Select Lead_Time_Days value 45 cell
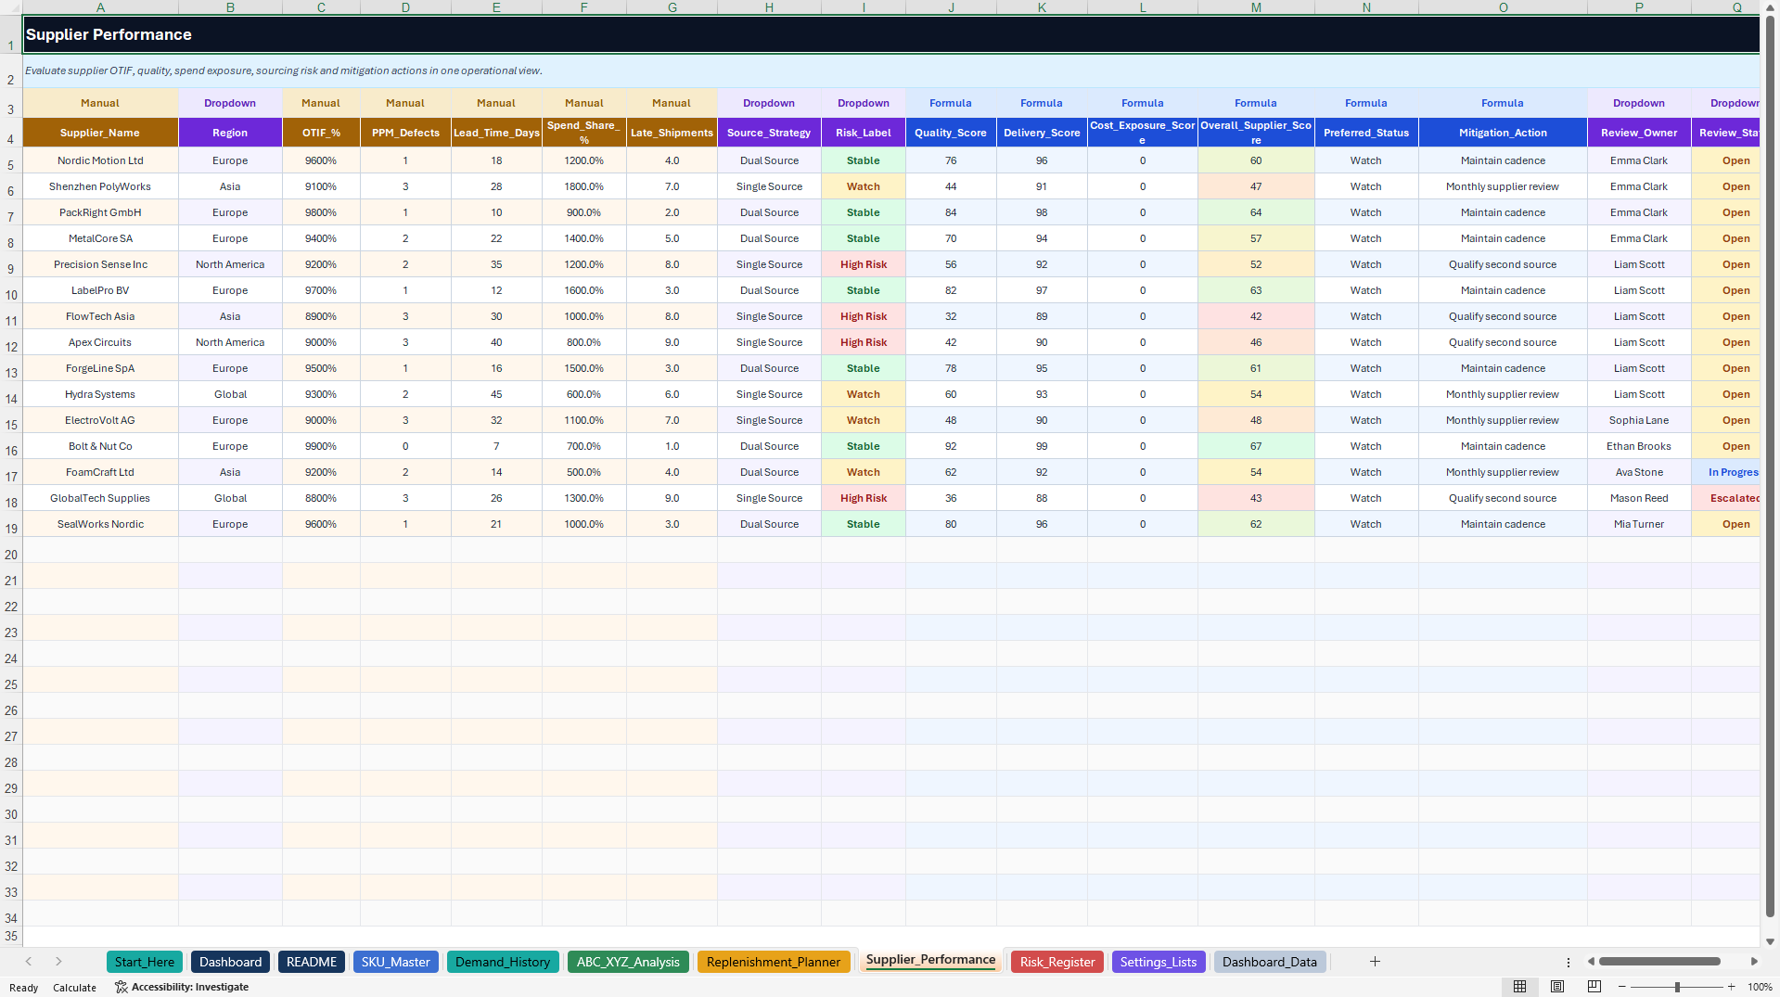 [x=496, y=394]
